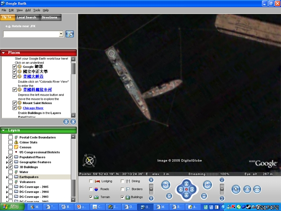Reset north with the N button
This screenshot has height=211, width=281.
tap(169, 196)
